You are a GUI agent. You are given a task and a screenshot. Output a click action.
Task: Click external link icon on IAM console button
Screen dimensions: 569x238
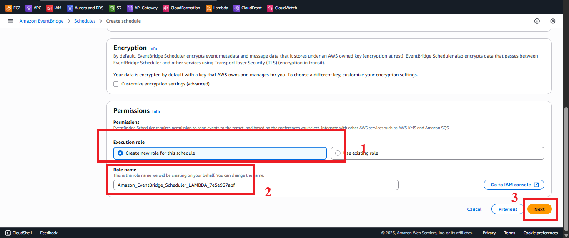(536, 185)
